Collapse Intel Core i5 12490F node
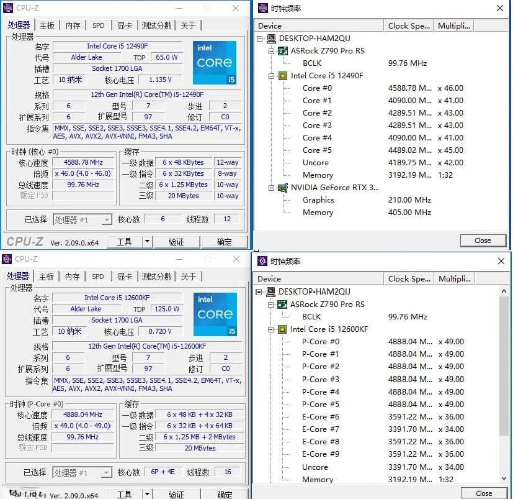Image resolution: width=513 pixels, height=499 pixels. [271, 76]
